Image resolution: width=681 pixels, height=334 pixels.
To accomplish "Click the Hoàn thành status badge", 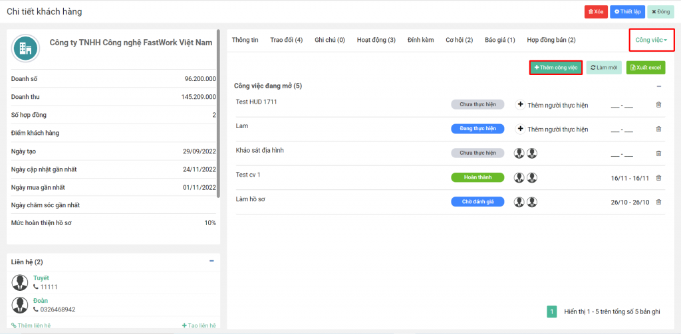I will [x=477, y=178].
